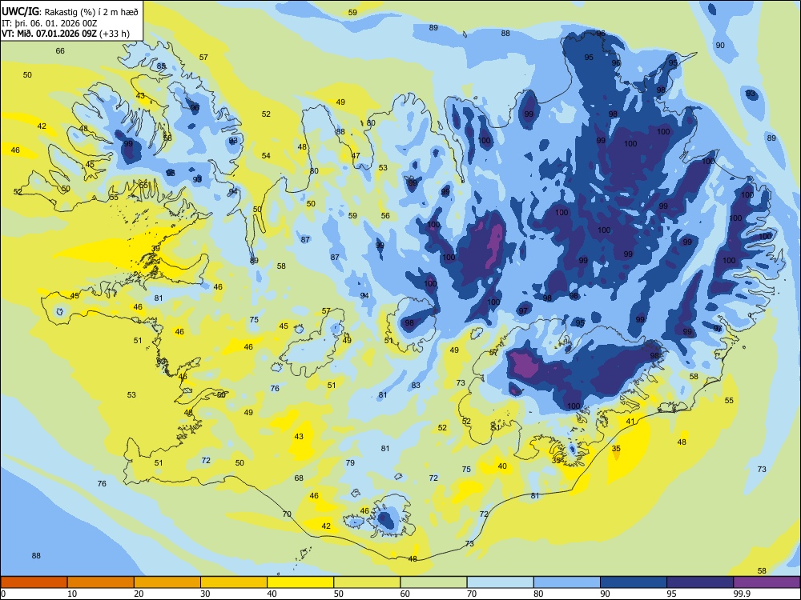Select the dark blue 90–95 legend swatch

click(634, 582)
